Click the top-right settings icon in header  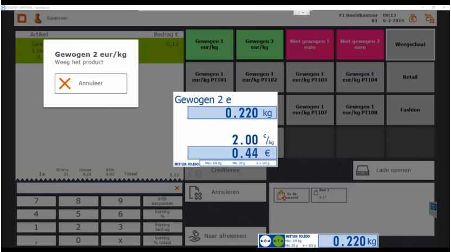pyautogui.click(x=430, y=18)
